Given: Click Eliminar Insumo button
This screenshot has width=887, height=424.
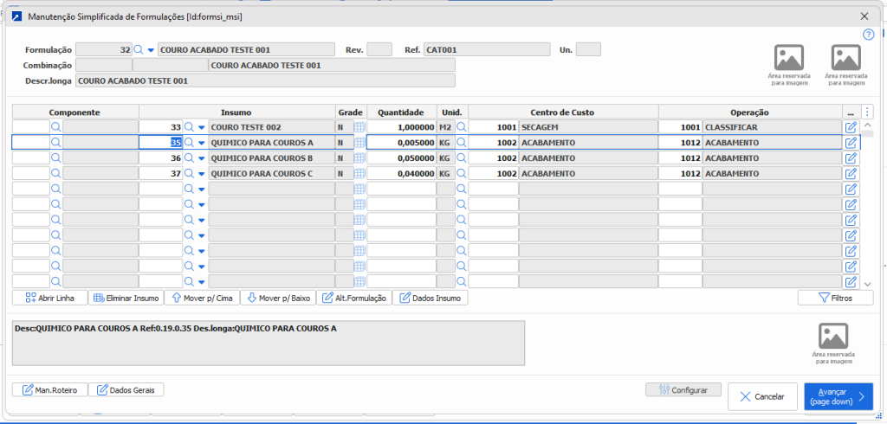Looking at the screenshot, I should (x=126, y=298).
